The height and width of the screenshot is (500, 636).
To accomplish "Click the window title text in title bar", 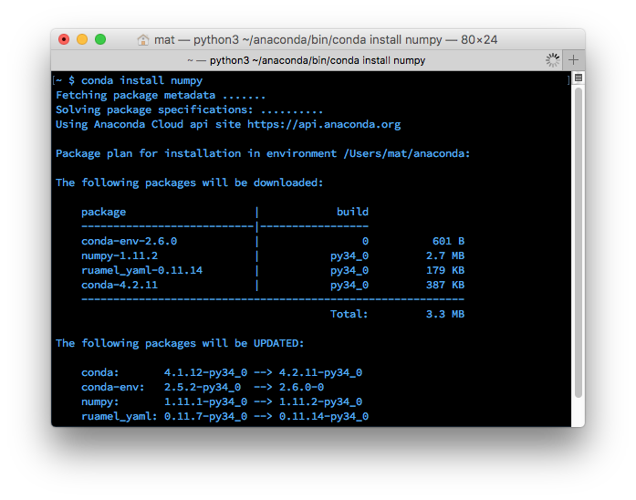I will [326, 39].
